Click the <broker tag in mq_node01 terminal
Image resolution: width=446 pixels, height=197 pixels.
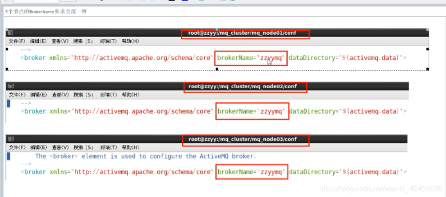click(x=33, y=58)
